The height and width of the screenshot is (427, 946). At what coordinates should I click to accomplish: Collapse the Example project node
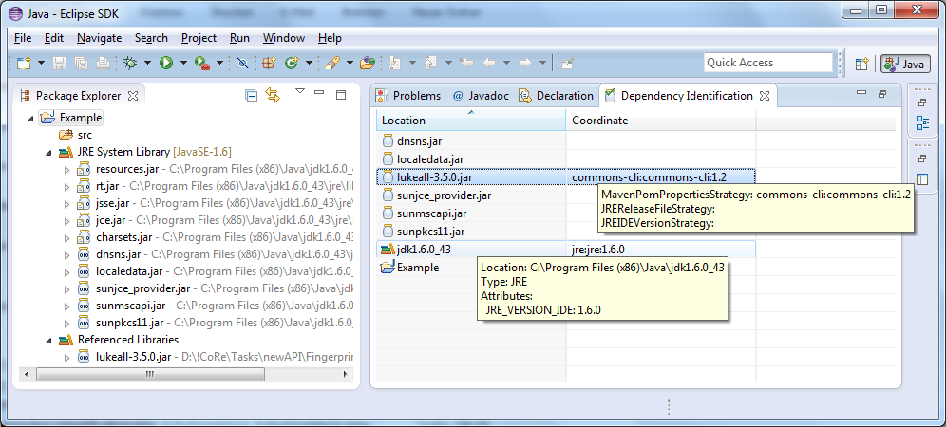pos(30,118)
